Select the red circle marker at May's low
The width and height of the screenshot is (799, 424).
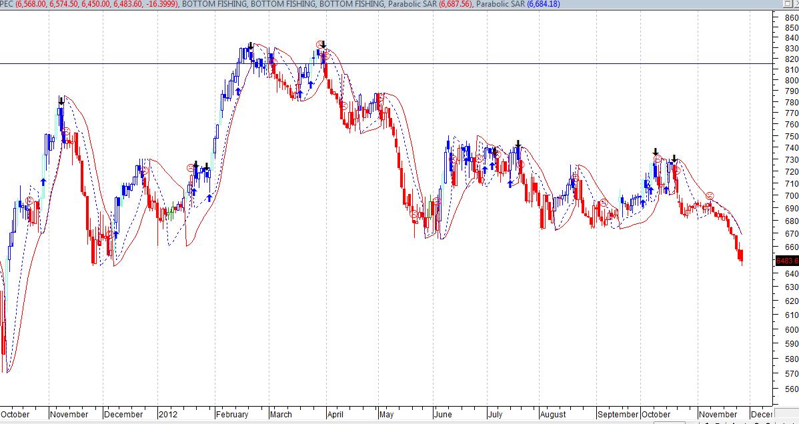(x=414, y=214)
